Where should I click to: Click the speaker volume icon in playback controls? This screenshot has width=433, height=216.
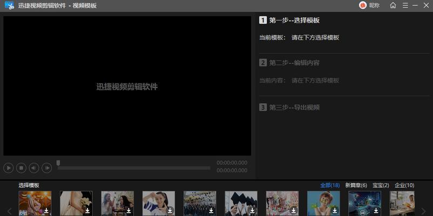point(34,167)
